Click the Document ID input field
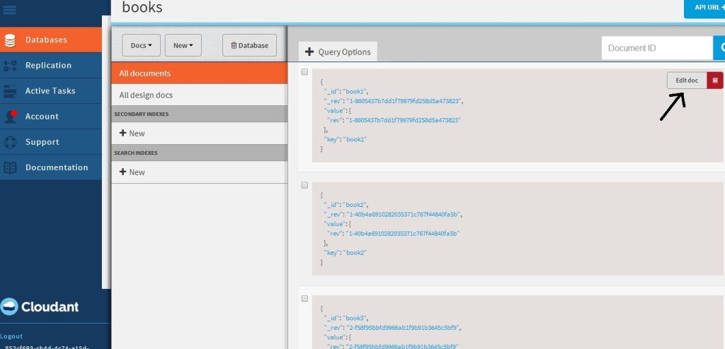Viewport: 725px width, 349px height. coord(656,48)
